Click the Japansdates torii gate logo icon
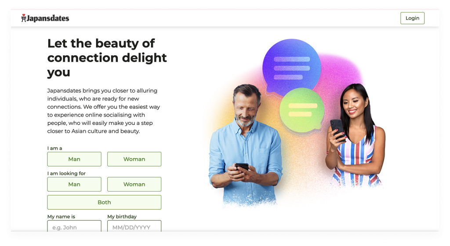This screenshot has height=246, width=450. click(24, 18)
